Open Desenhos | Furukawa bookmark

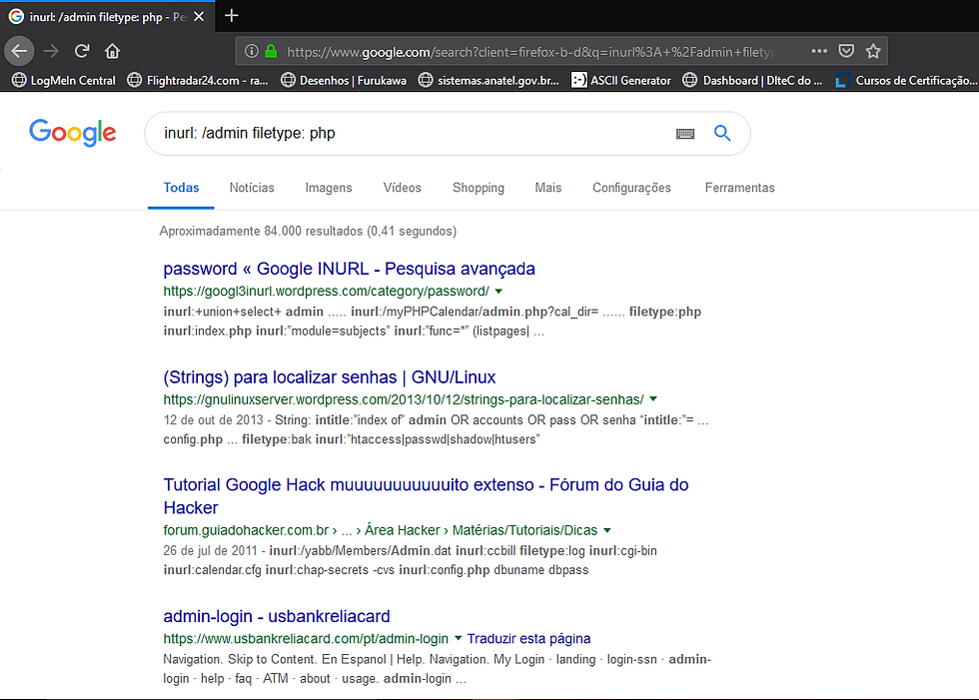click(344, 80)
